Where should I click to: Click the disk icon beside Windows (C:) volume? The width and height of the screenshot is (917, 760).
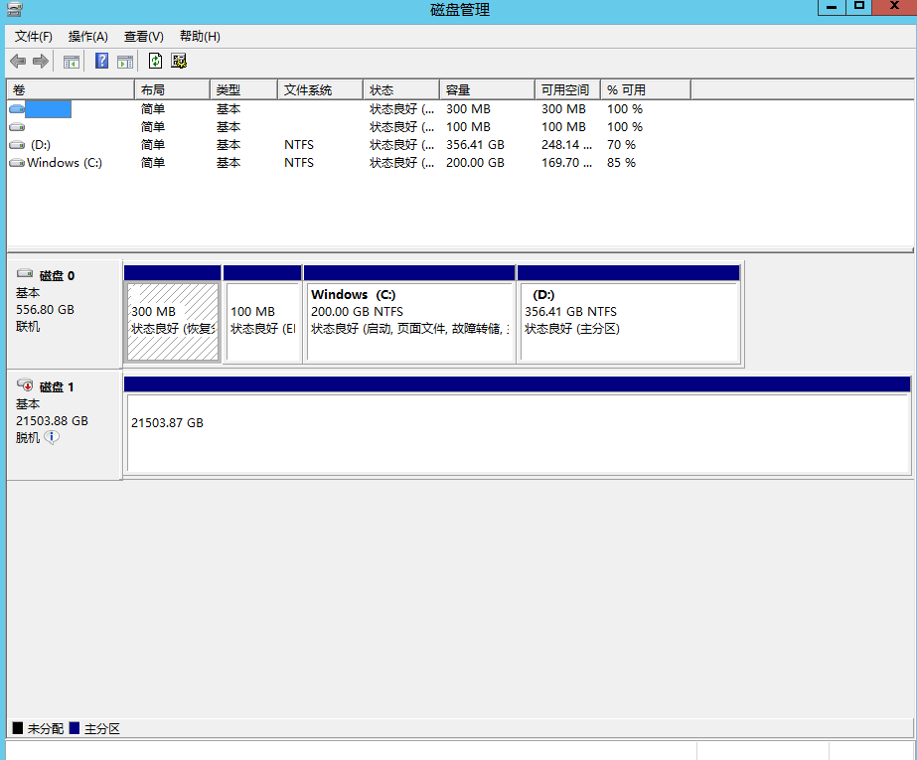pos(16,163)
